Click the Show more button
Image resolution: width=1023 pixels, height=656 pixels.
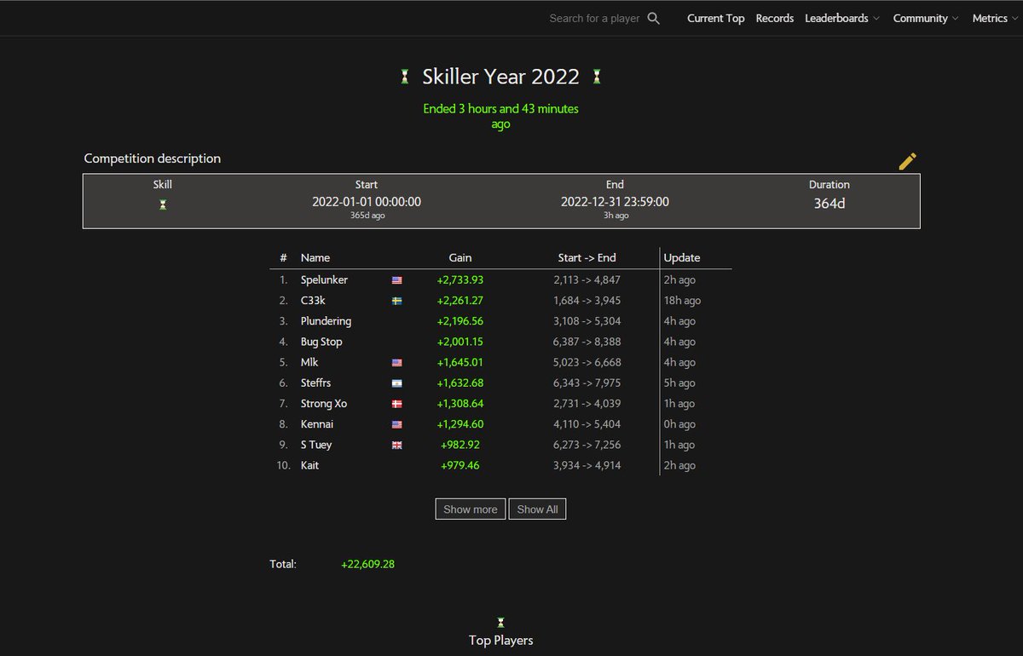click(x=471, y=509)
